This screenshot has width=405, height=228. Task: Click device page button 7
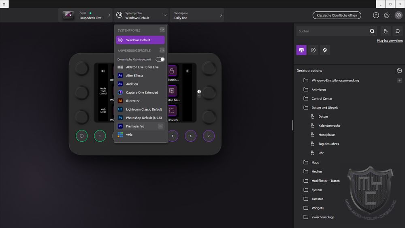(209, 136)
